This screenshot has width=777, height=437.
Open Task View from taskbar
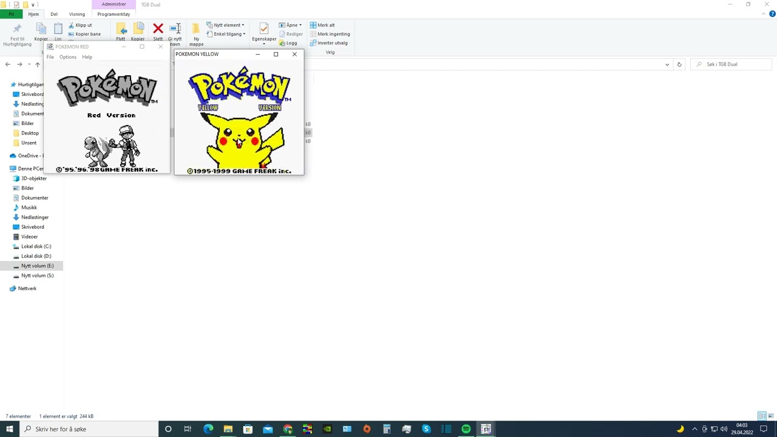[x=188, y=429]
